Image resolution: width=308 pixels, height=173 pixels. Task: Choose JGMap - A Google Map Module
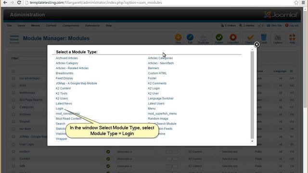[x=76, y=83]
